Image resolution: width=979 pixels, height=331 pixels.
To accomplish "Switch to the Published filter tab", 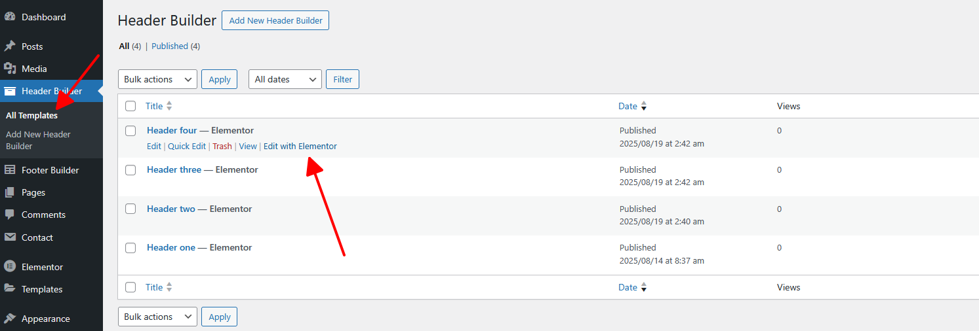I will (x=170, y=46).
